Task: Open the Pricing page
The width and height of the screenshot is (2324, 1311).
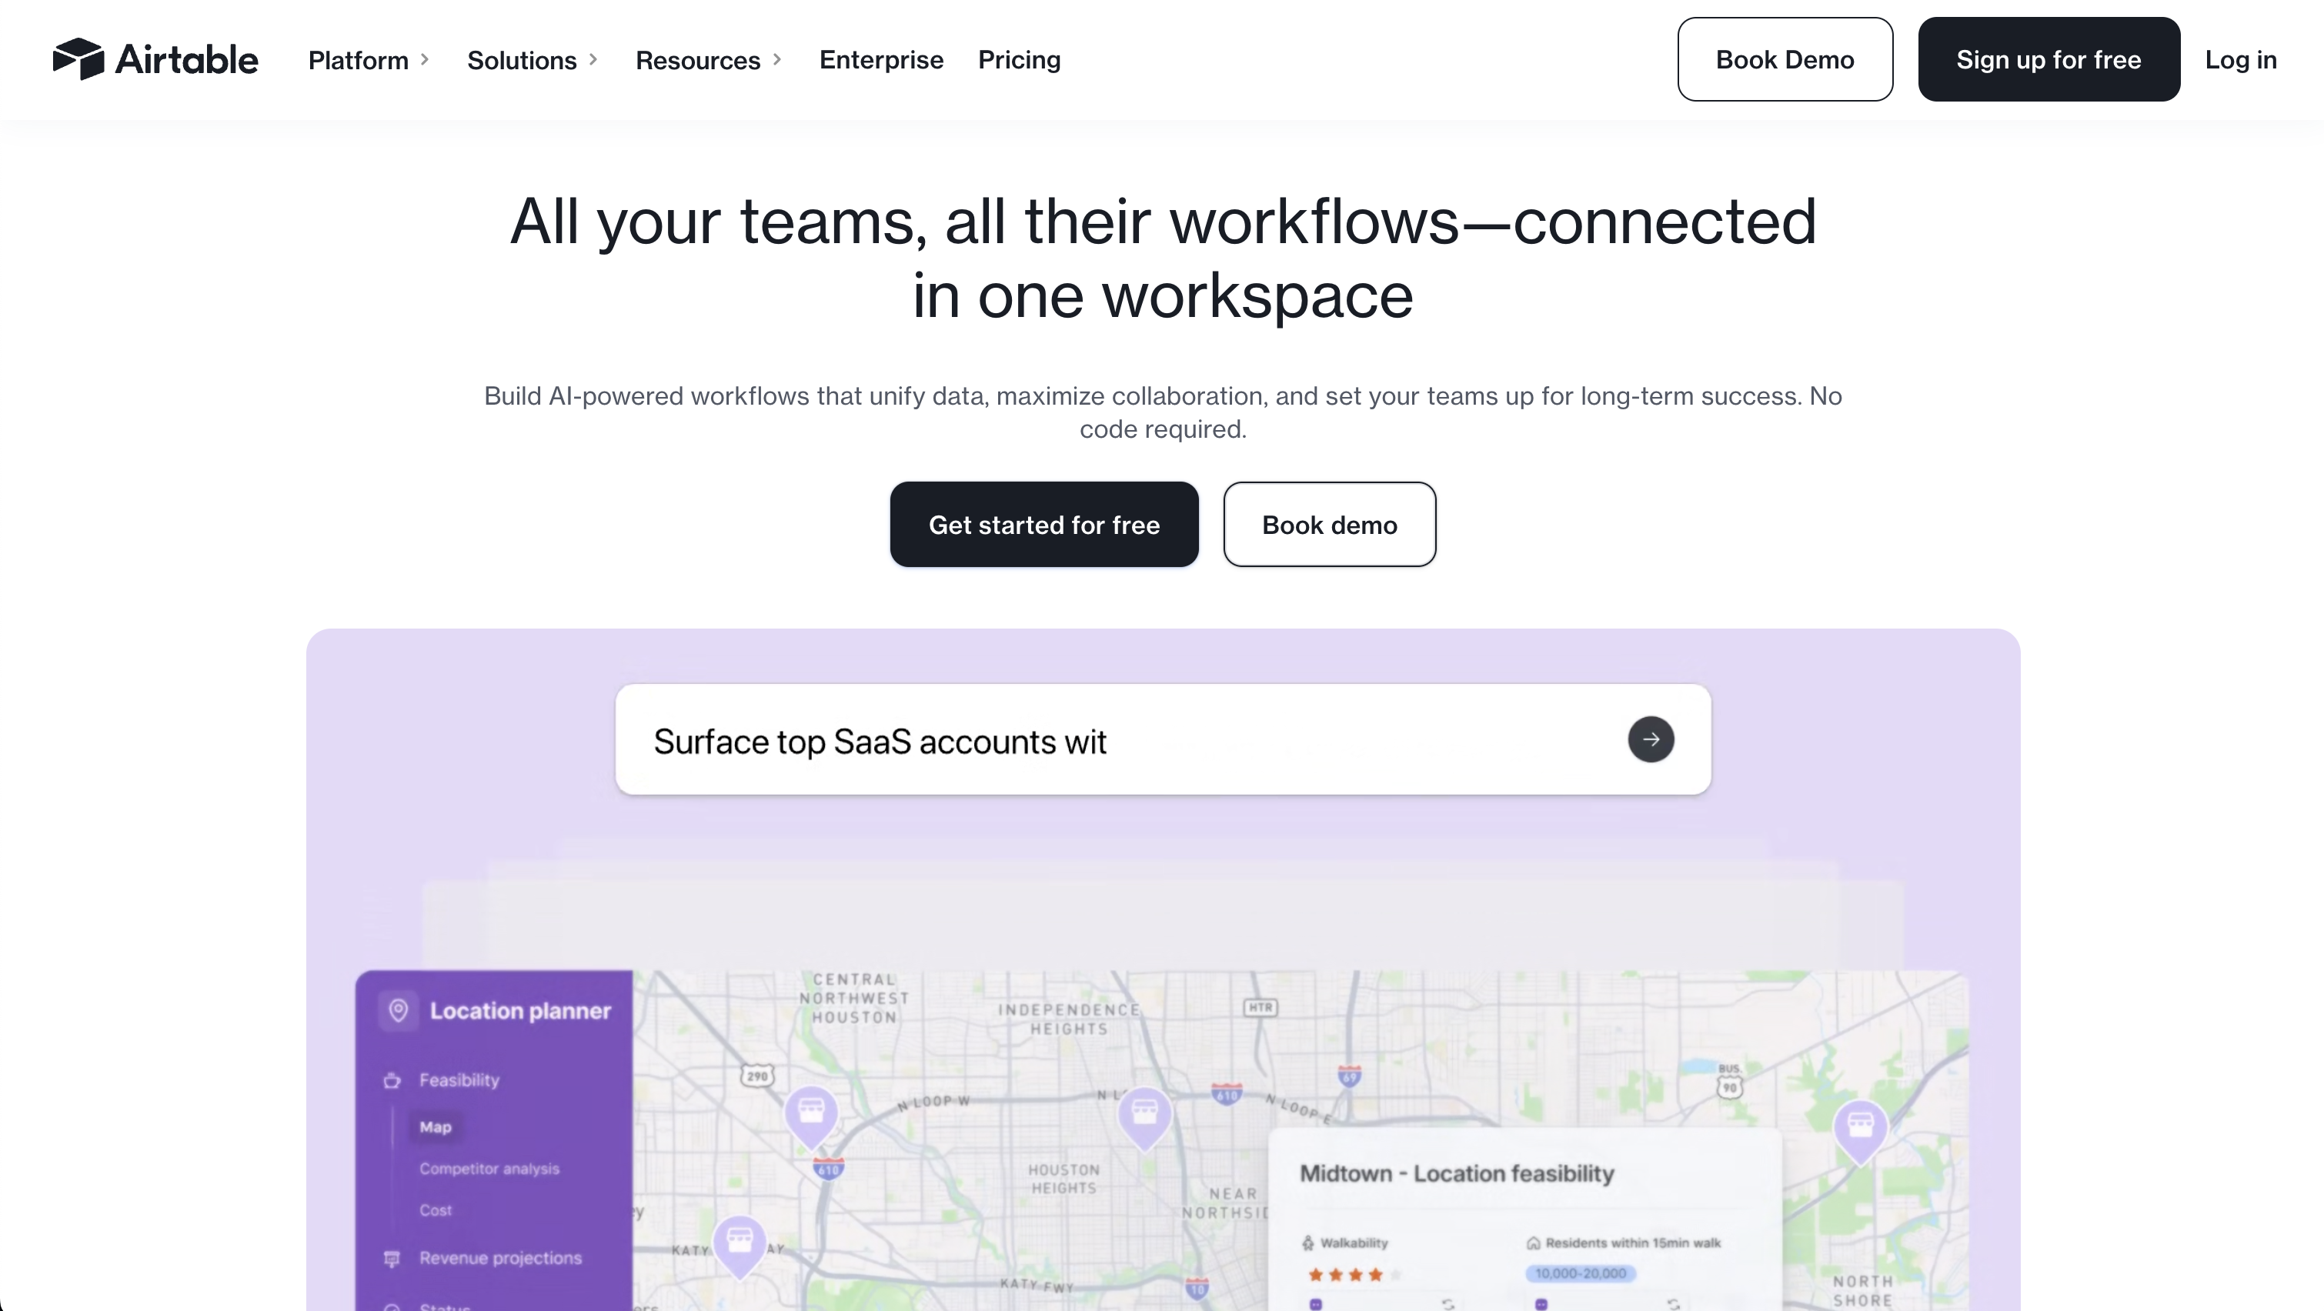Action: point(1019,59)
